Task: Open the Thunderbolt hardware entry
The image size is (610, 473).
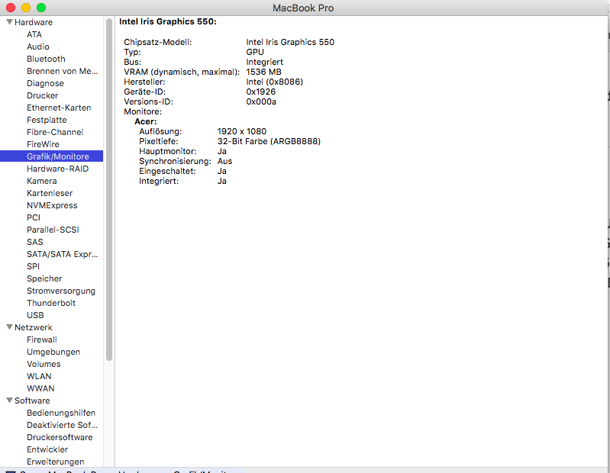Action: (x=51, y=303)
